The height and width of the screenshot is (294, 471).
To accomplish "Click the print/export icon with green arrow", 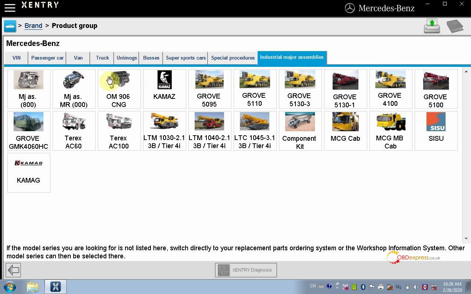I will (x=432, y=26).
